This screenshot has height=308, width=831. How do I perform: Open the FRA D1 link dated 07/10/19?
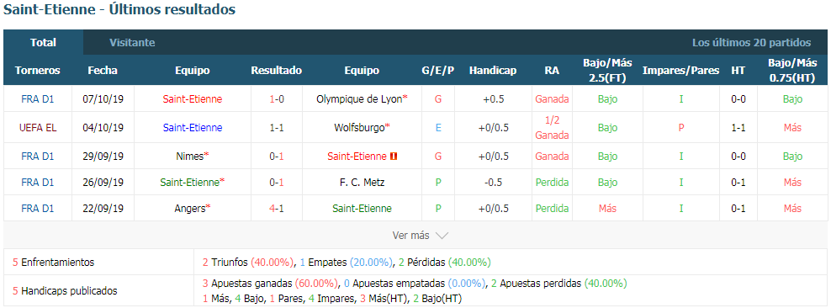38,98
